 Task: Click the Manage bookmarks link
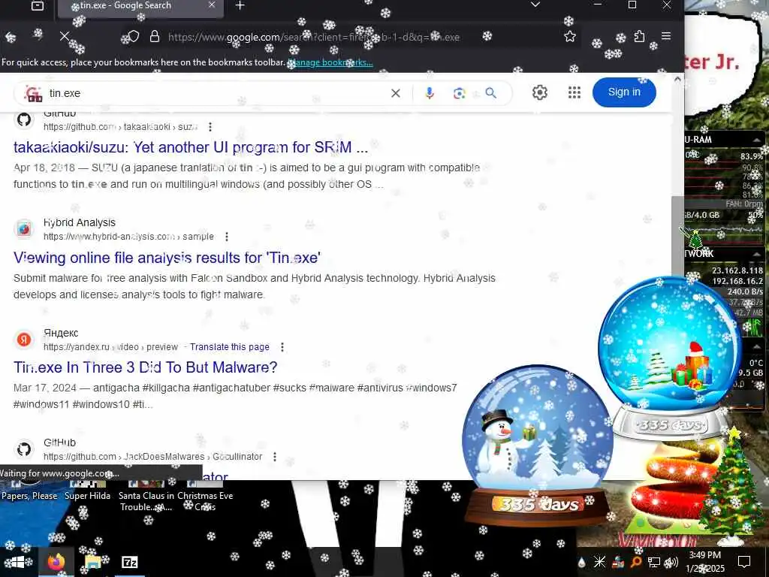(x=330, y=63)
